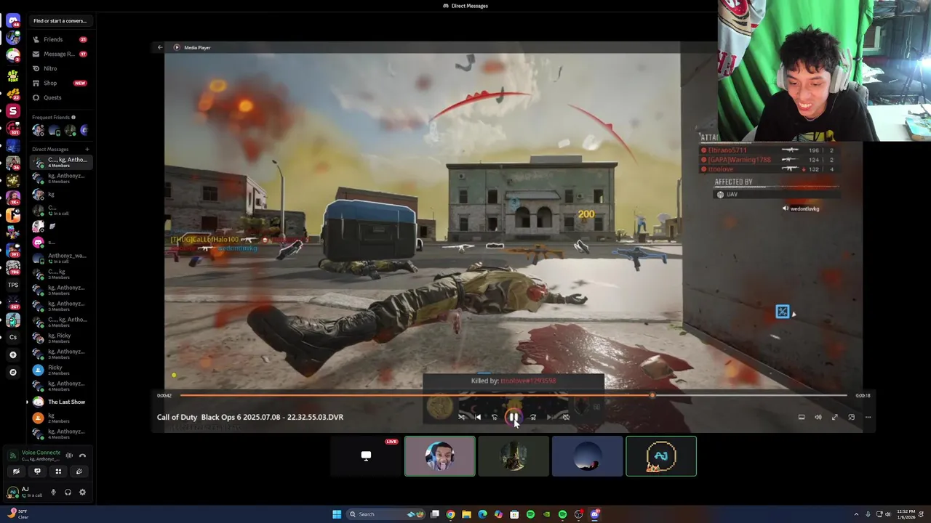Viewport: 931px width, 523px height.
Task: Pause the video in Media Player
Action: click(514, 417)
